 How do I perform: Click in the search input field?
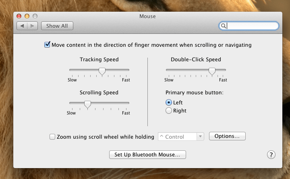(x=252, y=26)
